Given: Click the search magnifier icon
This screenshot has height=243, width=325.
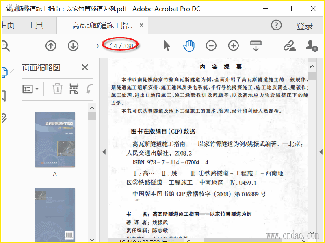Looking at the screenshot, I should [5, 46].
